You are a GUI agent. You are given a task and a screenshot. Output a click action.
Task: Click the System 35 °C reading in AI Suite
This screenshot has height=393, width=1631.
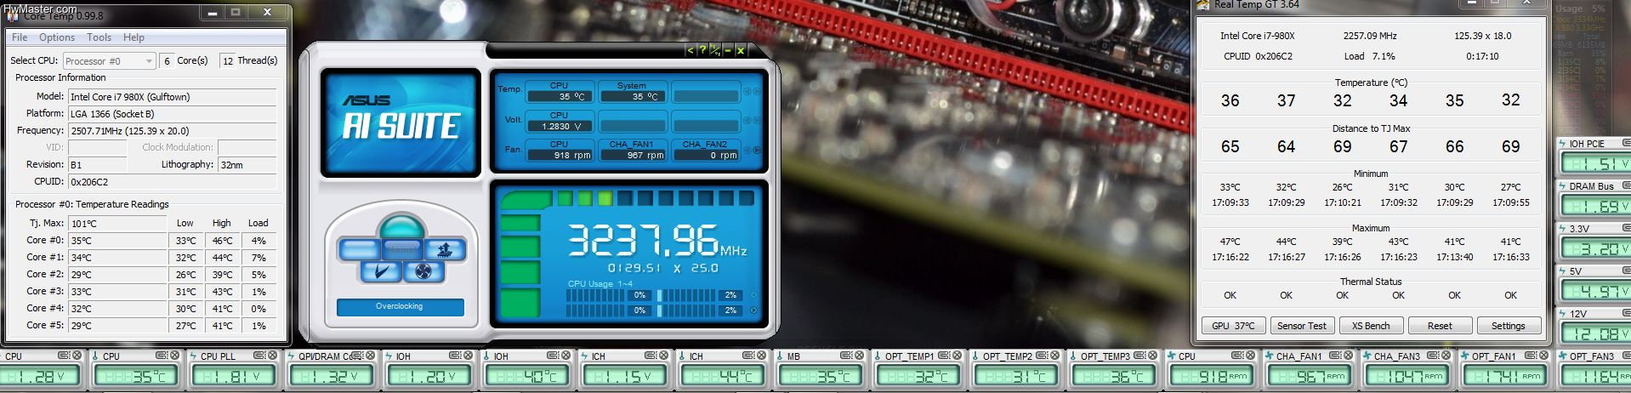[632, 96]
